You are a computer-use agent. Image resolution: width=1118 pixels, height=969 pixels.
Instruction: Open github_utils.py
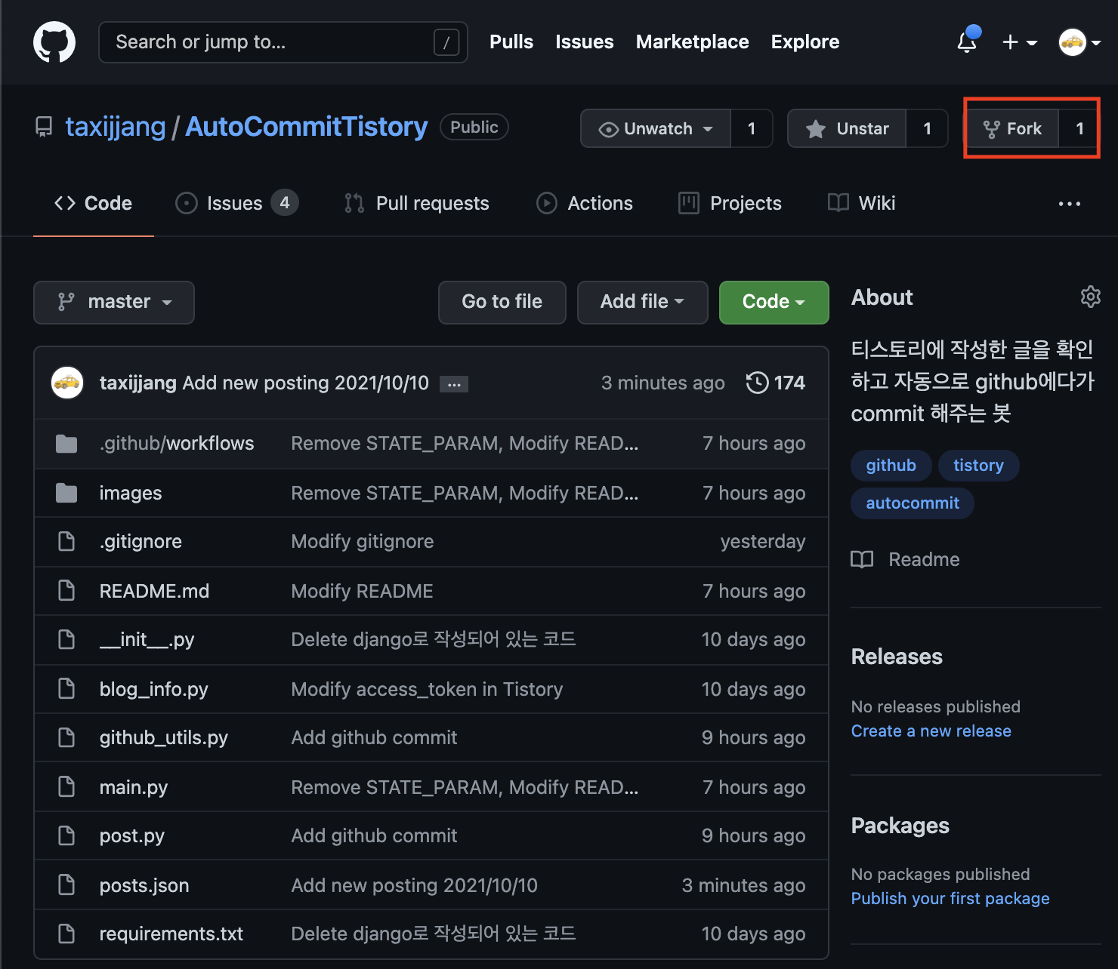[164, 737]
